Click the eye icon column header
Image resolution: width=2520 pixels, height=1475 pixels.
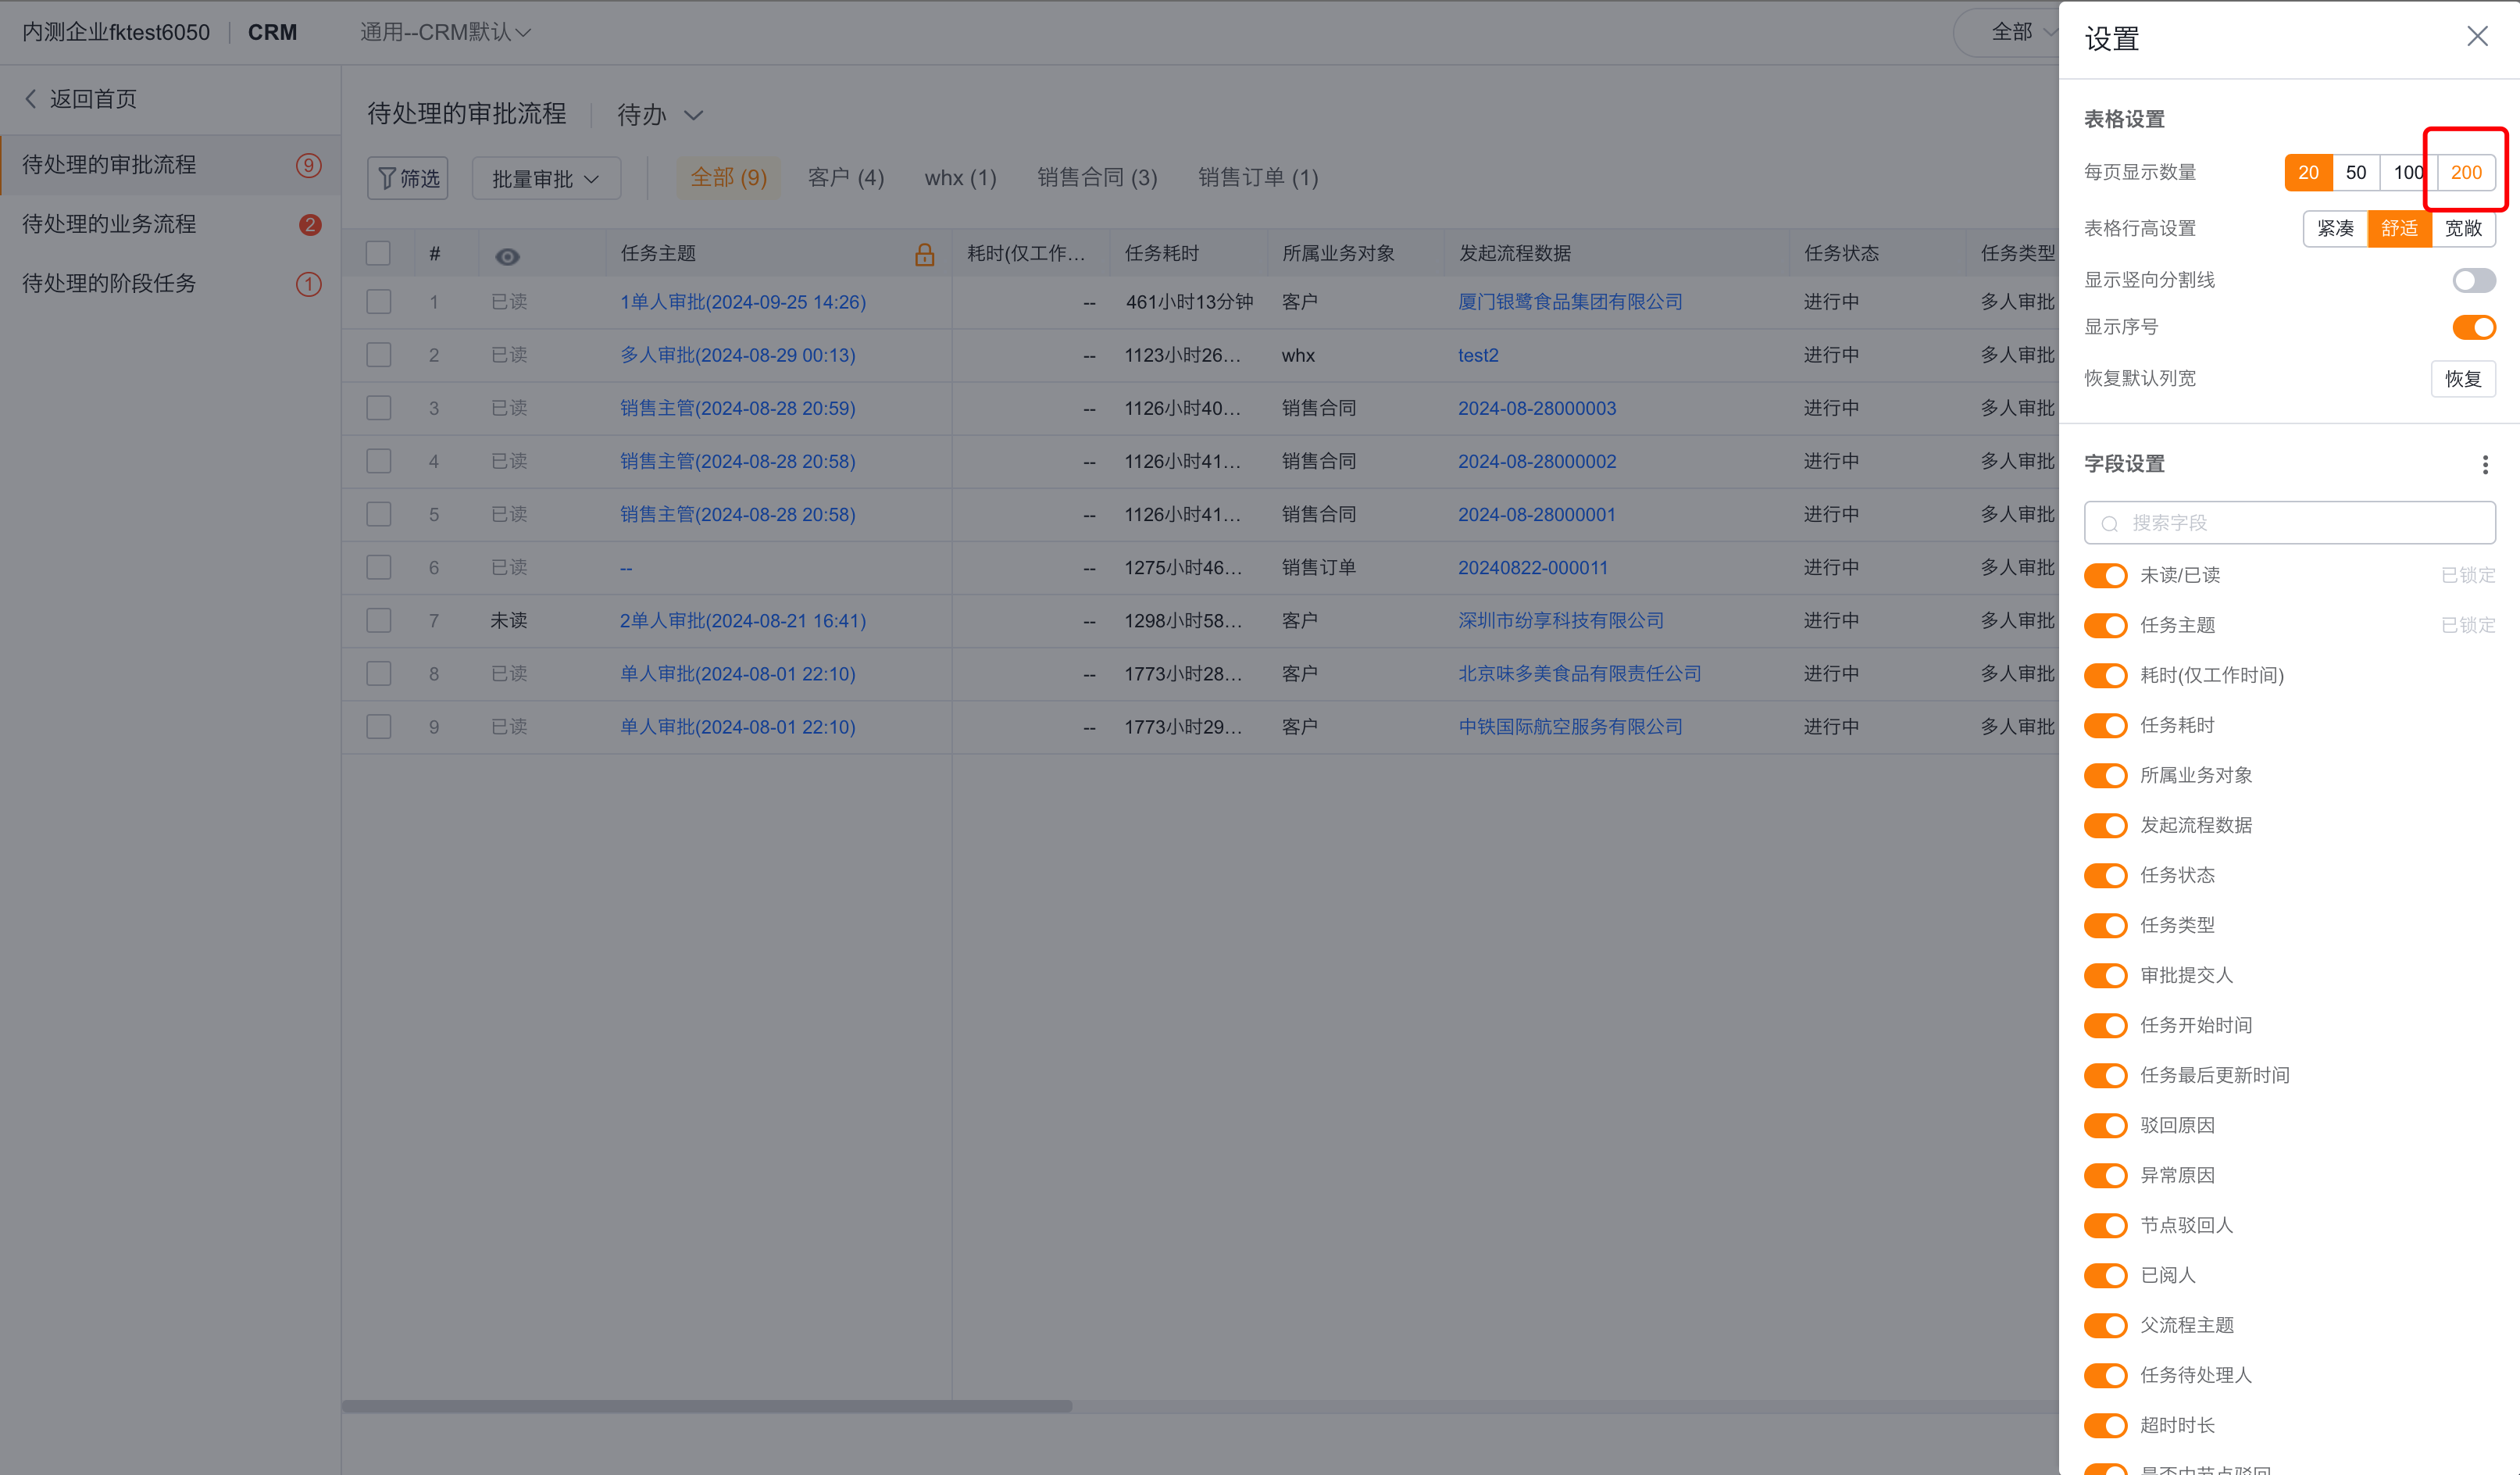pyautogui.click(x=507, y=256)
